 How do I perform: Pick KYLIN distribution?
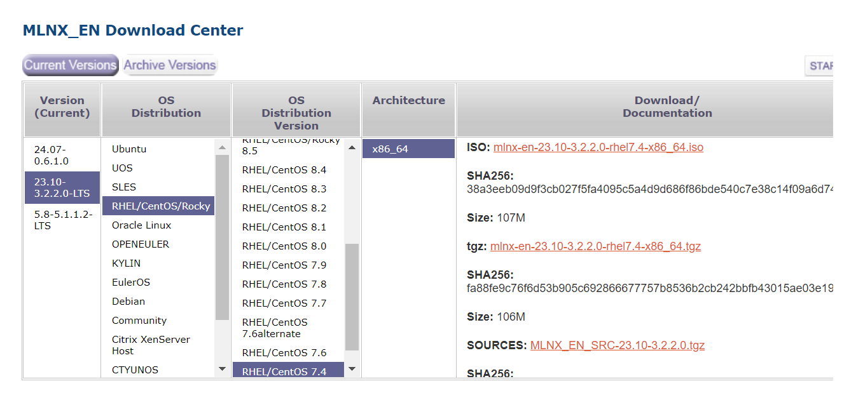[158, 263]
